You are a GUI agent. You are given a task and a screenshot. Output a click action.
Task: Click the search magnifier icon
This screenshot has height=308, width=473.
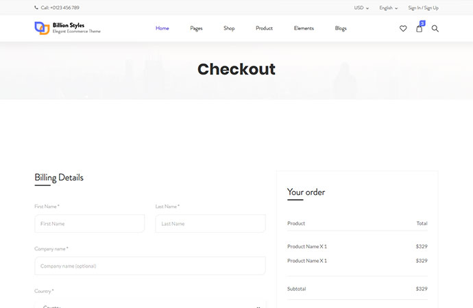(435, 29)
